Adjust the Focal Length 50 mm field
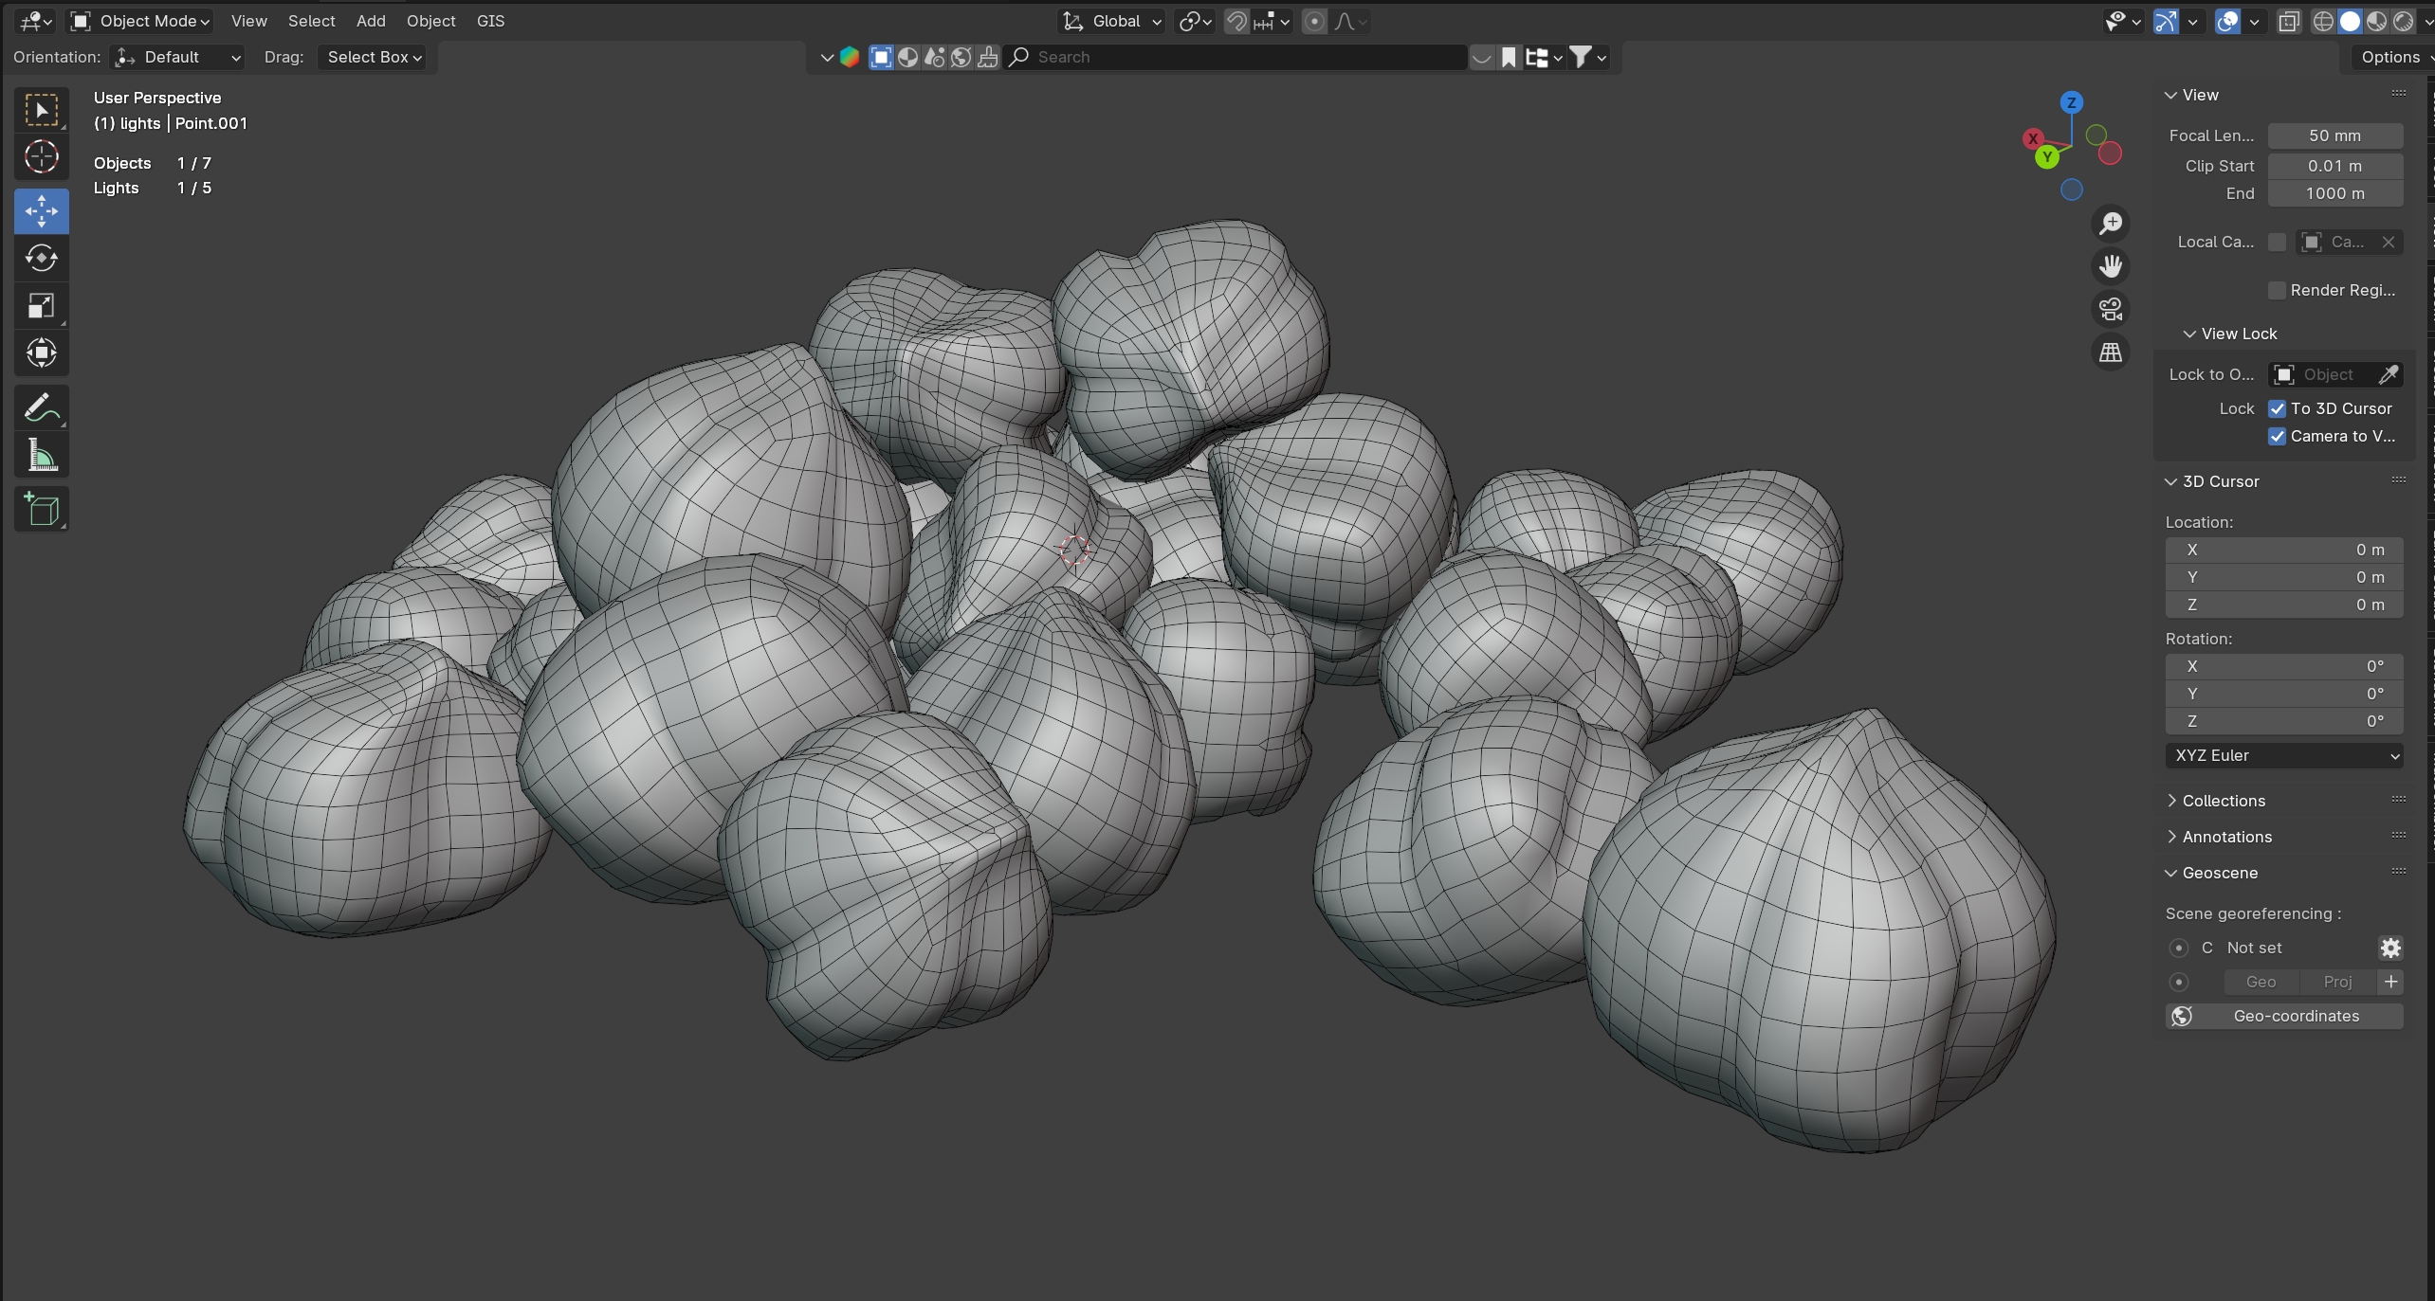 click(2334, 136)
